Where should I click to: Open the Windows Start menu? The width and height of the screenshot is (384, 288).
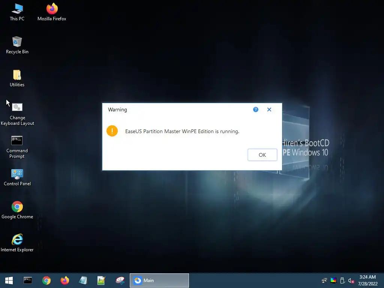coord(9,280)
